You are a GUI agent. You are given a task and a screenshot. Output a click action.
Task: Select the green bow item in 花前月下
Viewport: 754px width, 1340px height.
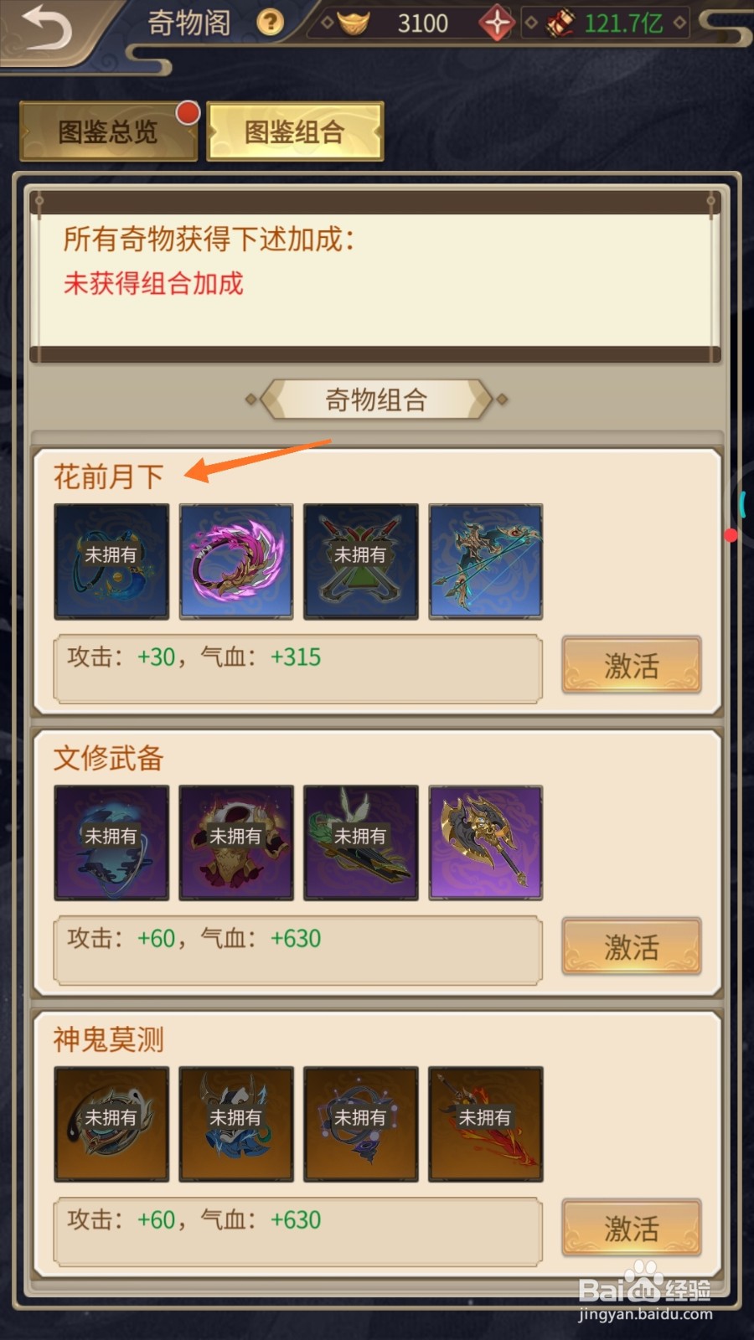click(x=486, y=562)
